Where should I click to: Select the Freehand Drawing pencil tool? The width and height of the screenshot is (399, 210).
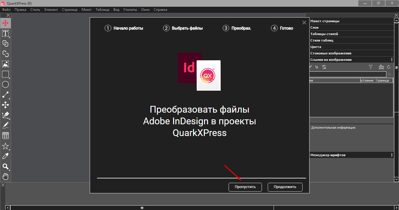5,125
